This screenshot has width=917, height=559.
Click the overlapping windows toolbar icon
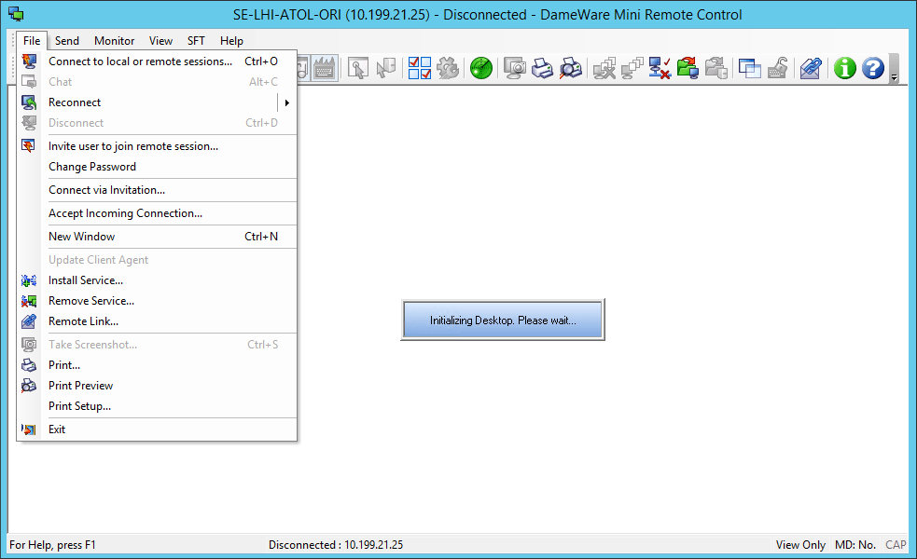pos(750,68)
